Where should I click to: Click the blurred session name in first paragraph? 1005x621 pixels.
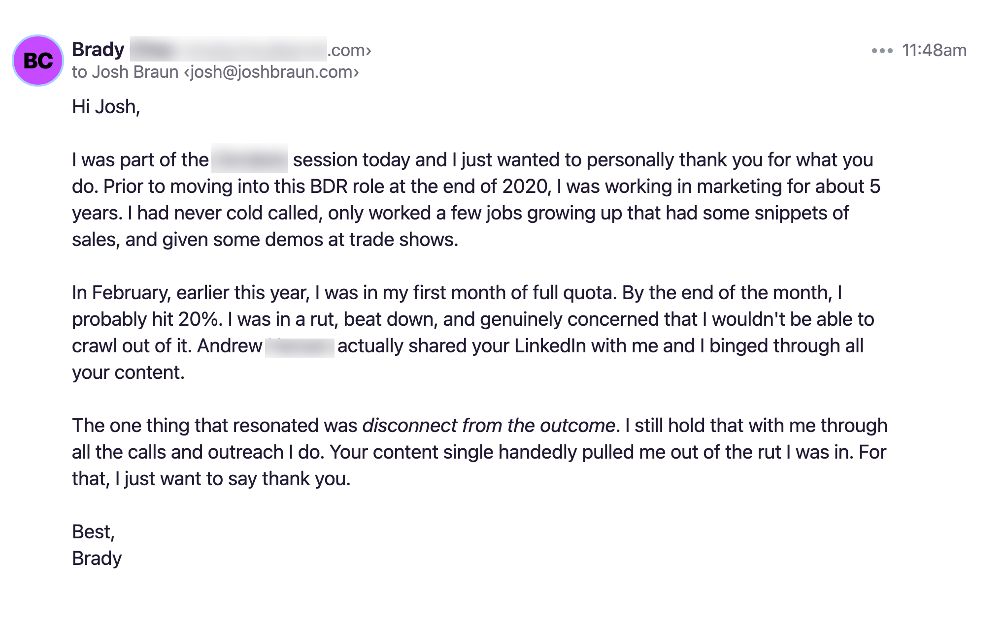pyautogui.click(x=250, y=158)
